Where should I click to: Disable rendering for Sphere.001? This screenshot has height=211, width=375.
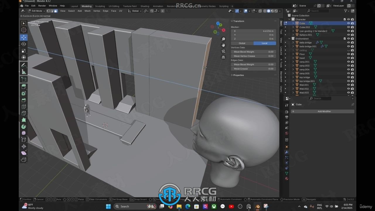352,35
